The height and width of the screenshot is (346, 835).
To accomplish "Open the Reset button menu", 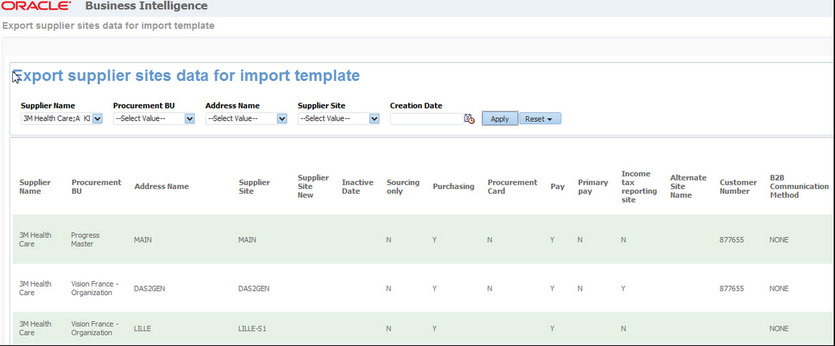I will click(x=540, y=119).
